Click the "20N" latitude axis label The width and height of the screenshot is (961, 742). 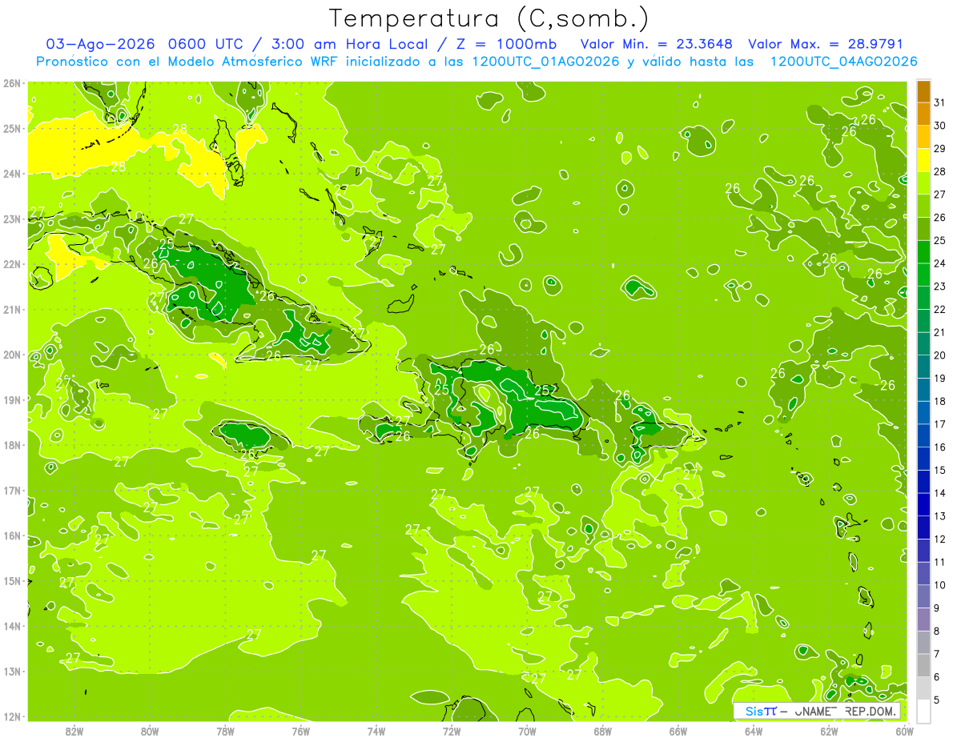[12, 355]
